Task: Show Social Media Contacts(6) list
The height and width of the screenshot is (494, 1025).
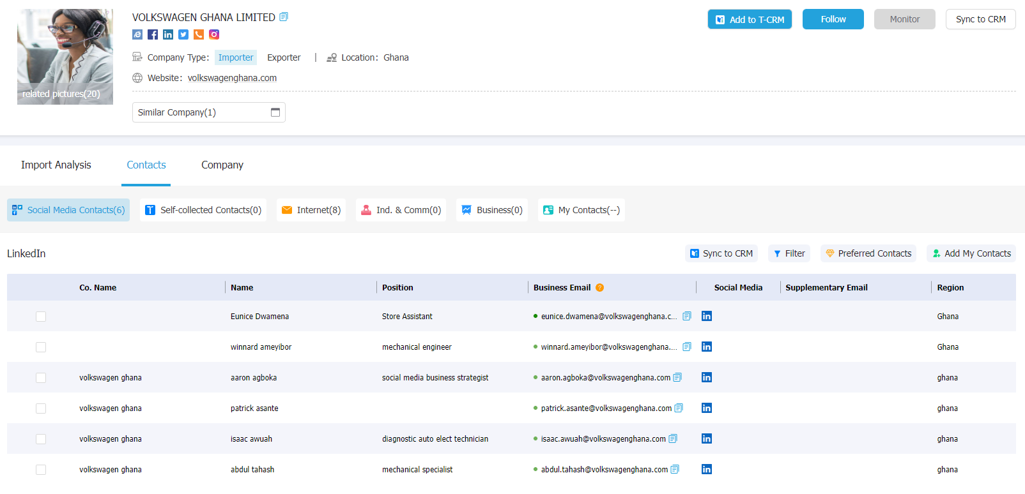Action: pos(68,210)
